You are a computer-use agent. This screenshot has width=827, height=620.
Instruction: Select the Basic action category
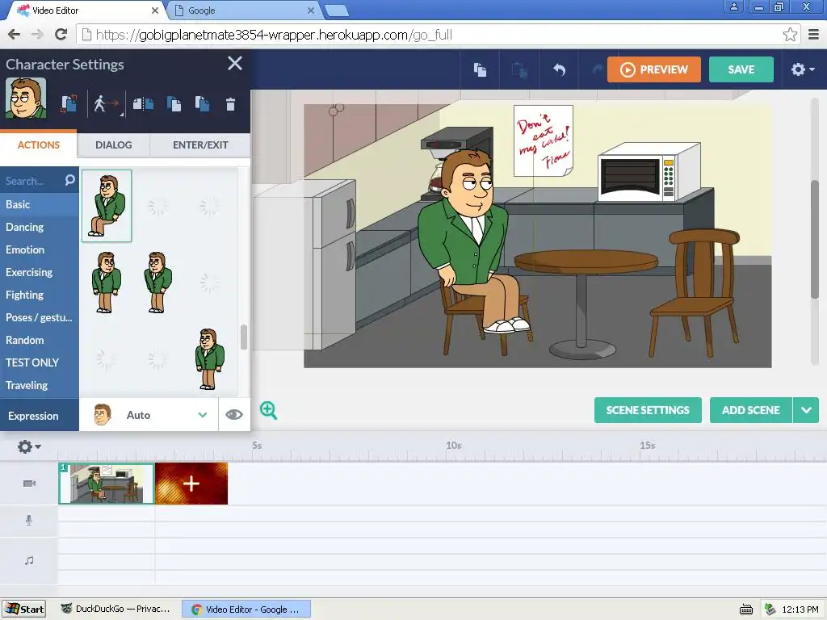click(40, 204)
